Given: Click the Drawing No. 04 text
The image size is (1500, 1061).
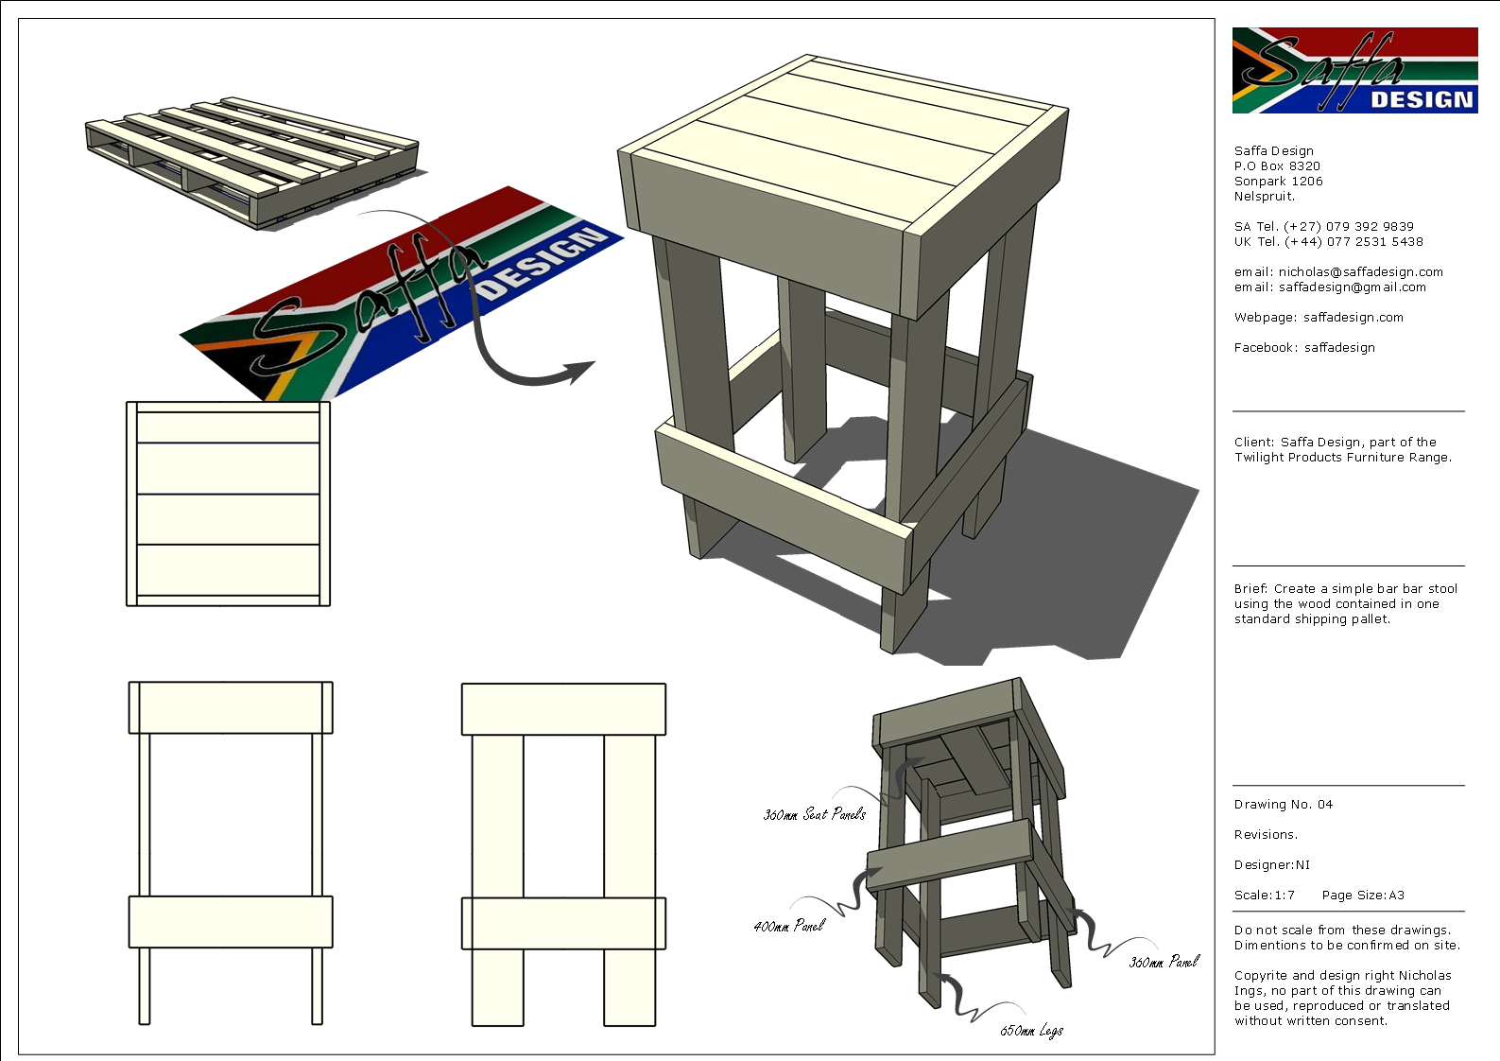Looking at the screenshot, I should point(1283,805).
